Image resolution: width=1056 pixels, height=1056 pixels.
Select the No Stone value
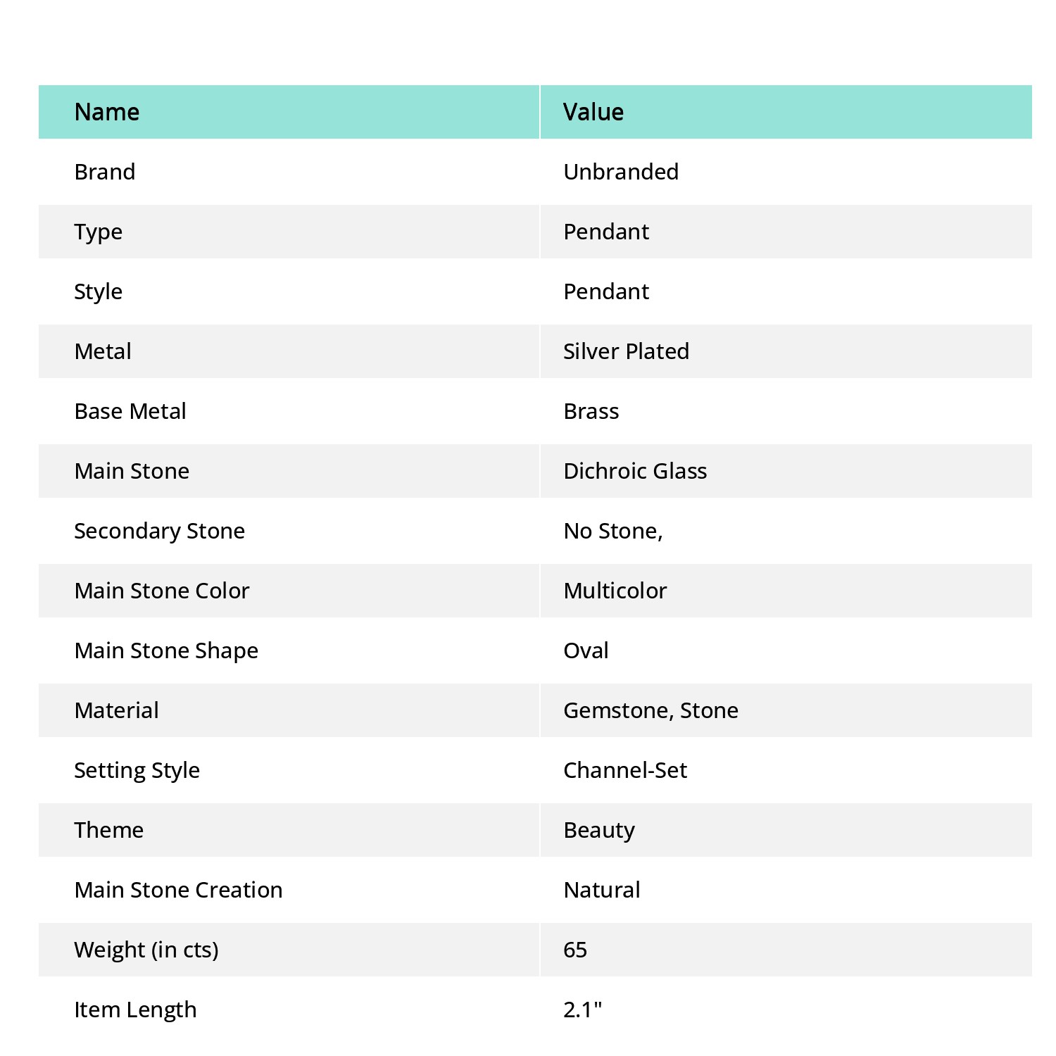[x=613, y=532]
